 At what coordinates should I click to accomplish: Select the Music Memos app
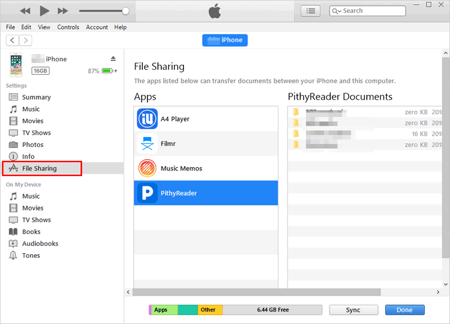[206, 168]
